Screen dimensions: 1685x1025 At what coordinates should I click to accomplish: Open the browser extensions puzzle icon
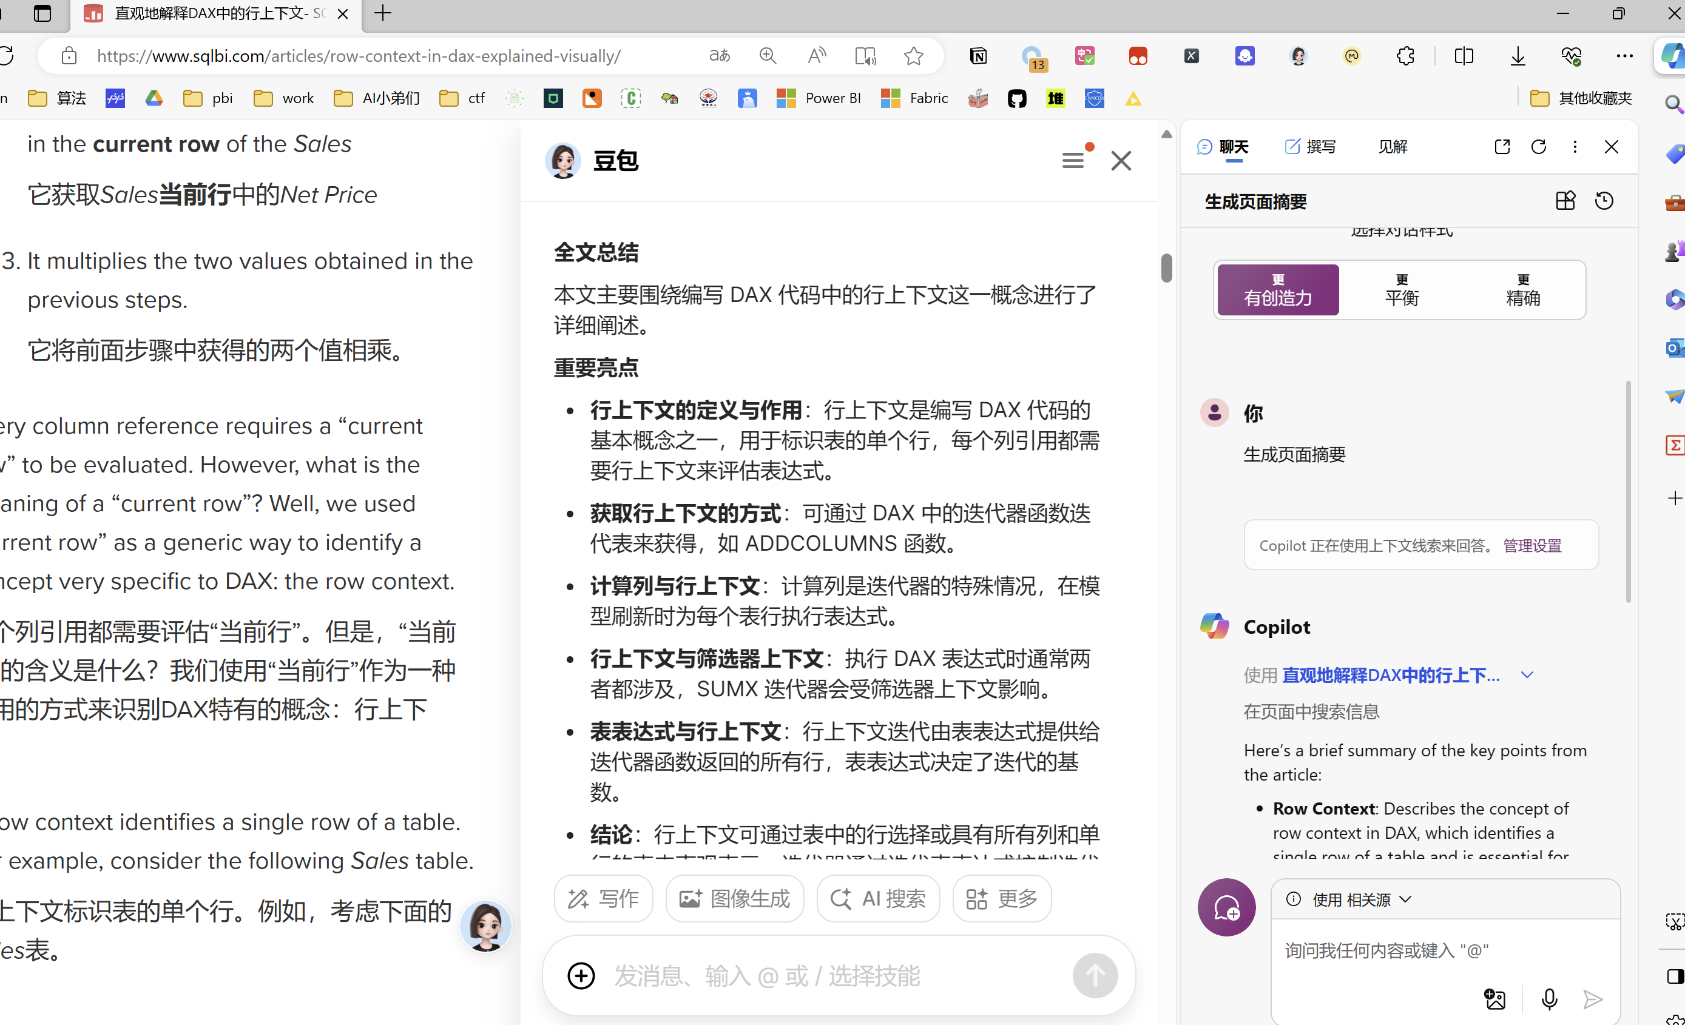pos(1405,55)
